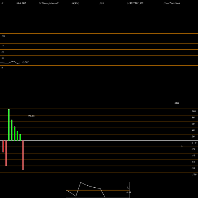Click the shortest green MR bar
This screenshot has width=198, height=198.
tap(20, 137)
